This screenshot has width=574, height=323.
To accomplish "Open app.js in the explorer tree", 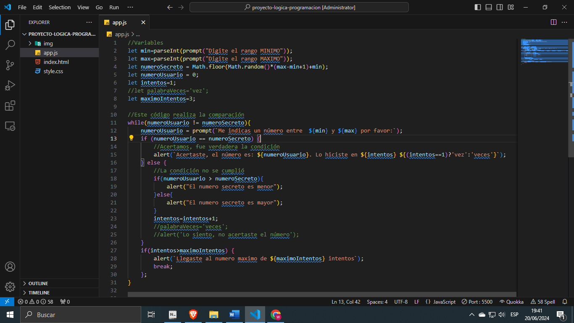I will tap(59, 53).
